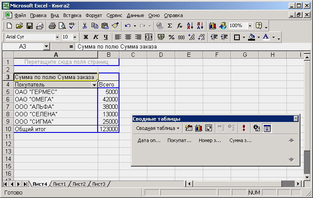Open the Данные menu
313x198 pixels.
point(135,15)
